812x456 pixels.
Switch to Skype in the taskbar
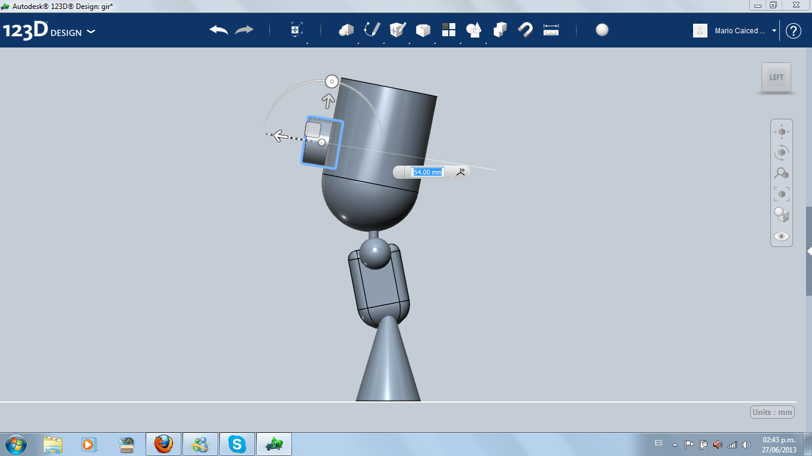(x=237, y=444)
